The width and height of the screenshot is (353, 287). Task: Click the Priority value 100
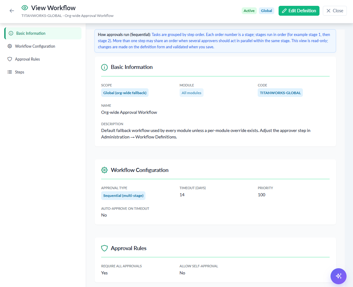coord(261,195)
